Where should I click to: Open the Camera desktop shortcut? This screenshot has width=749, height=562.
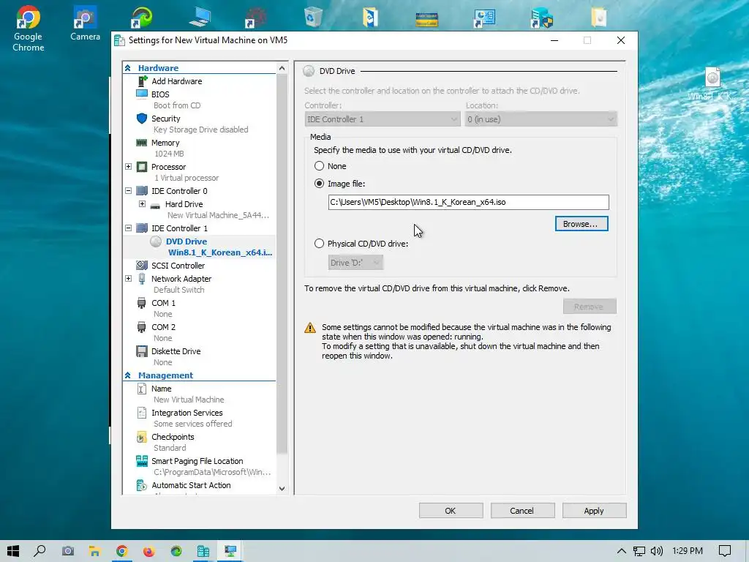tap(85, 23)
